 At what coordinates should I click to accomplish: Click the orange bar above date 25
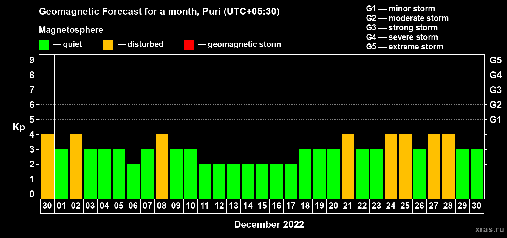click(405, 167)
